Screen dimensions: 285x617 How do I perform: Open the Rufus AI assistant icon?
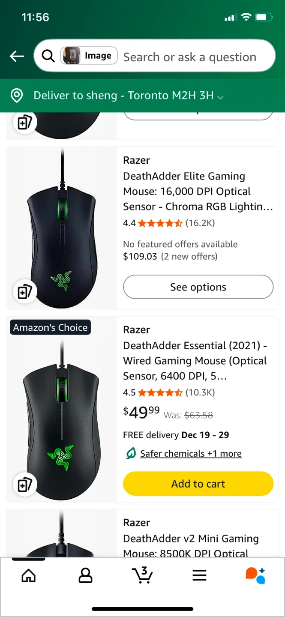(x=255, y=575)
